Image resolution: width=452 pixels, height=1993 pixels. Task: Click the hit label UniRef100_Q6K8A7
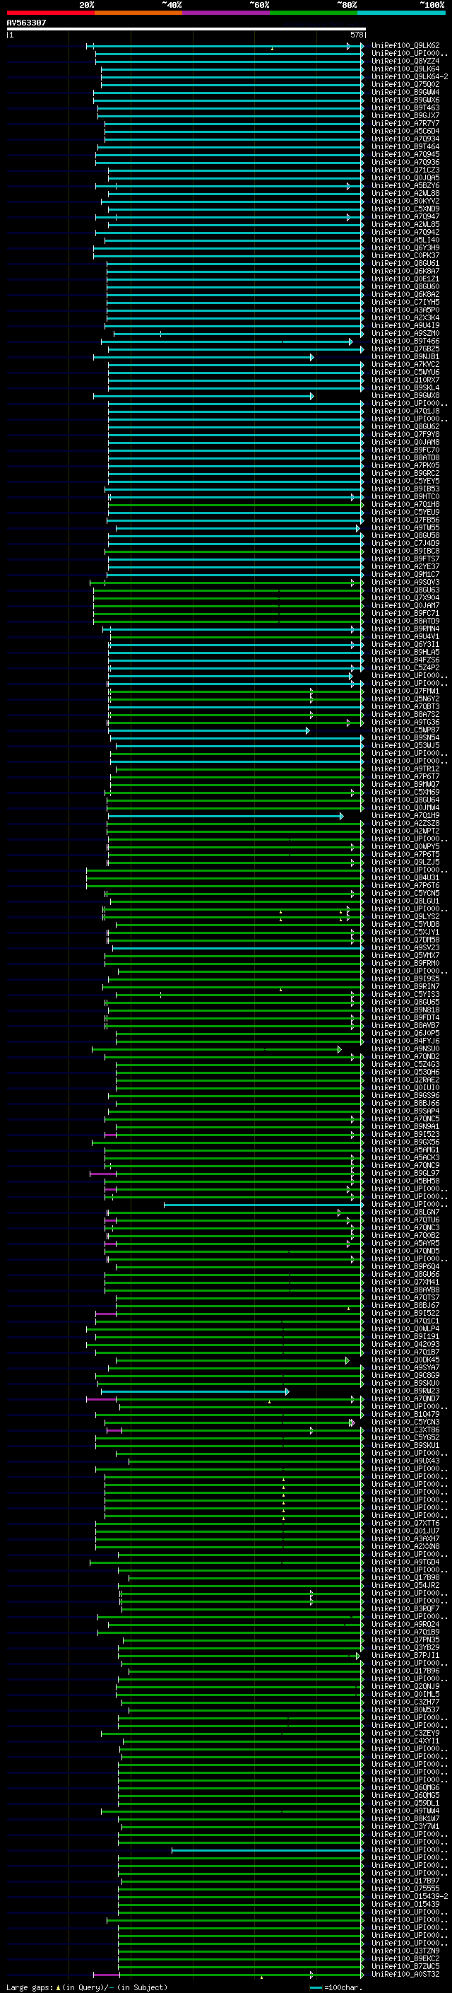pos(405,271)
